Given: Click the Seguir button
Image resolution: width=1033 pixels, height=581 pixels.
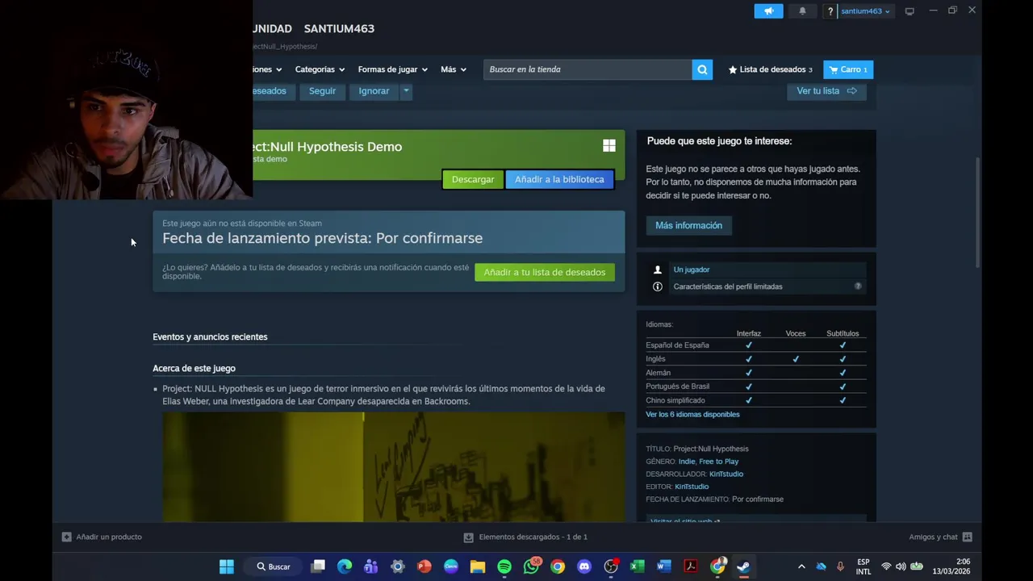Looking at the screenshot, I should tap(322, 91).
